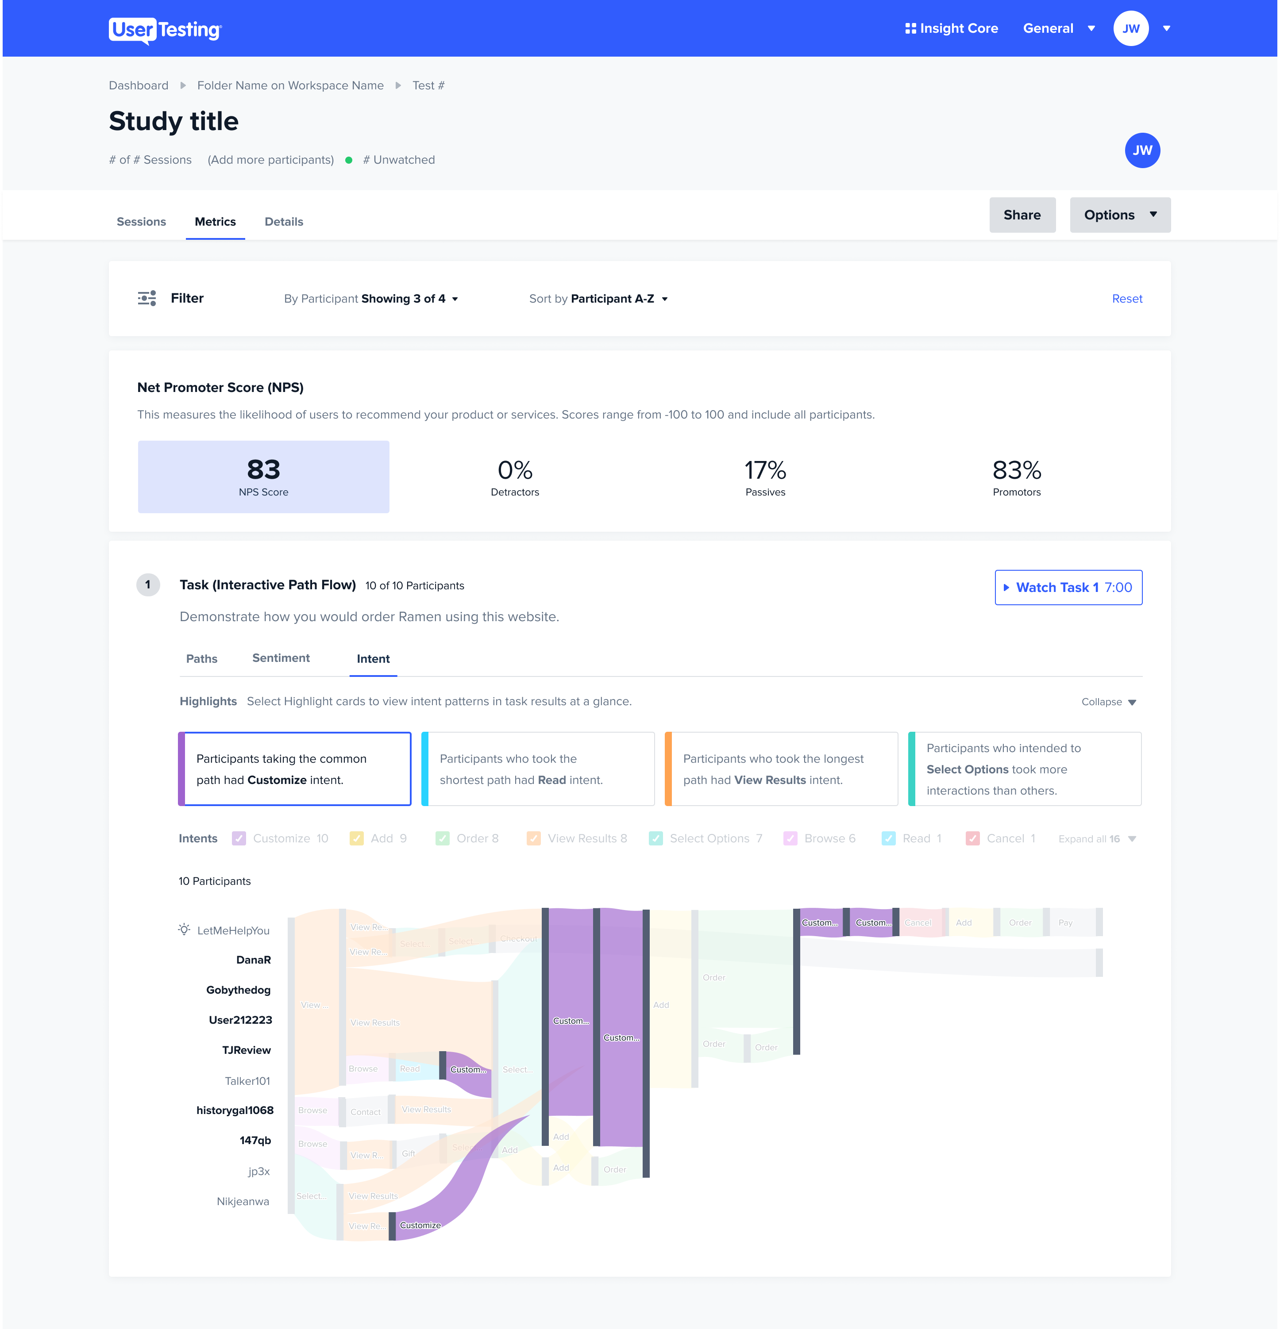Open the Sentiment tab
The image size is (1280, 1329).
tap(281, 658)
